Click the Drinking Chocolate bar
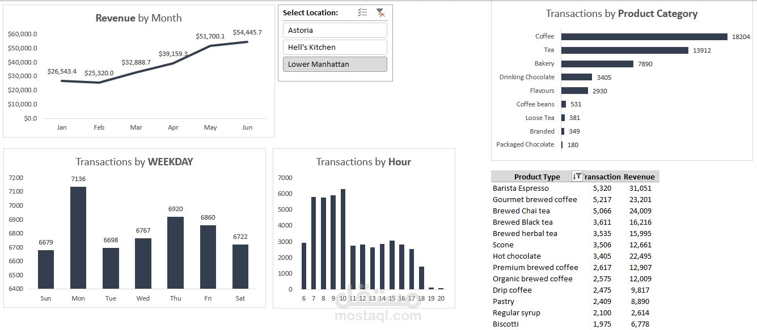Screen dimensions: 757x330 click(577, 77)
